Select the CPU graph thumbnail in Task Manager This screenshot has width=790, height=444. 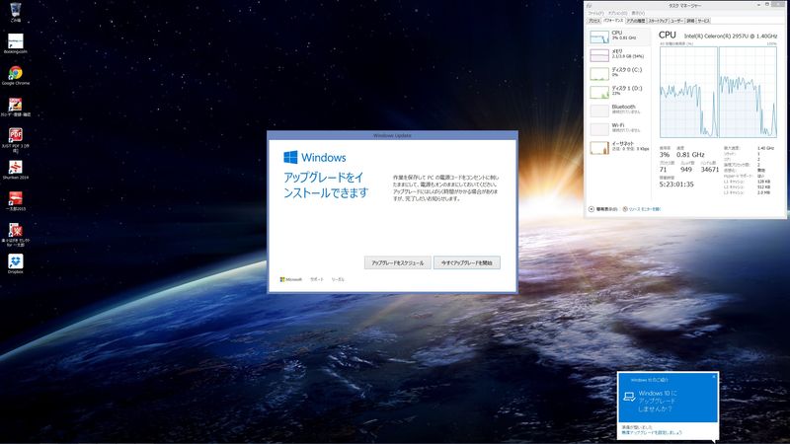click(x=599, y=37)
